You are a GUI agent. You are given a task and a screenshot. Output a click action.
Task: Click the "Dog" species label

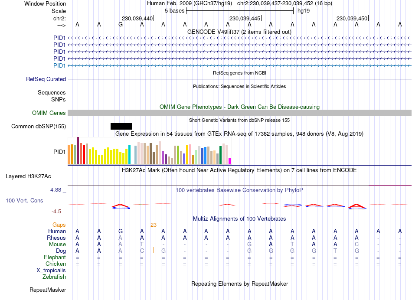click(61, 251)
